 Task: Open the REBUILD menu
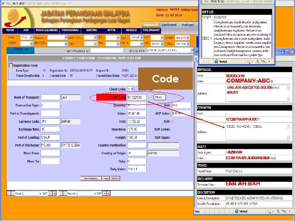click(132, 30)
